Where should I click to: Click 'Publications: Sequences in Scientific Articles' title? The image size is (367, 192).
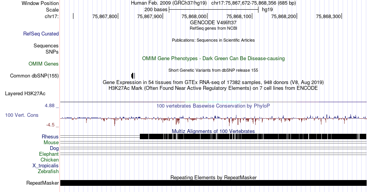(x=213, y=40)
